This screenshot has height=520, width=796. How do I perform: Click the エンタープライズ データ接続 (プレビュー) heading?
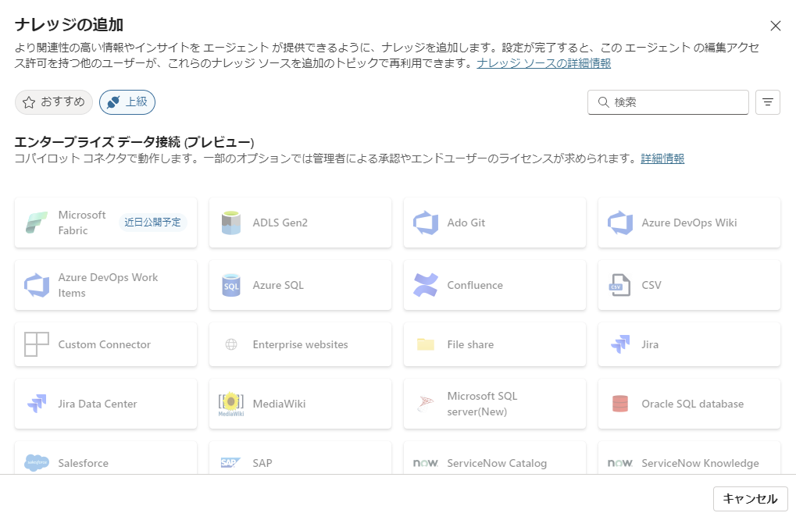point(134,142)
